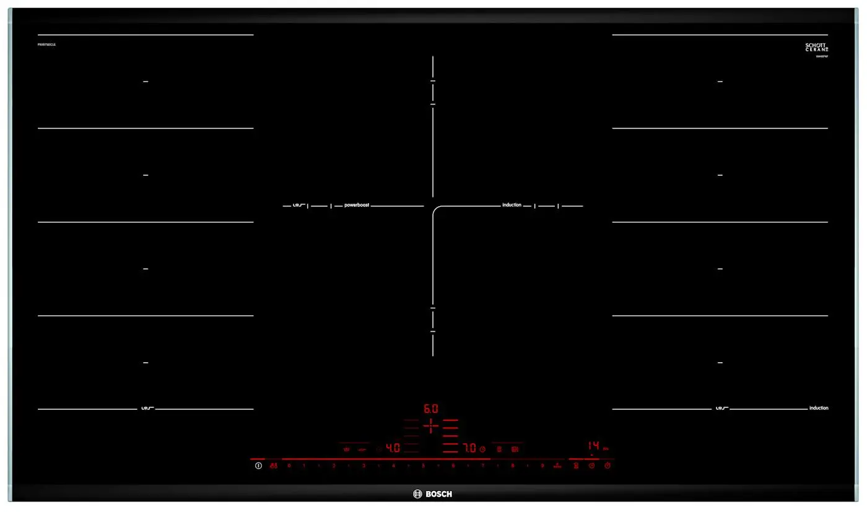Tap the small circle icon before the 4.0 display
Image resolution: width=867 pixels, height=512 pixels.
(378, 448)
